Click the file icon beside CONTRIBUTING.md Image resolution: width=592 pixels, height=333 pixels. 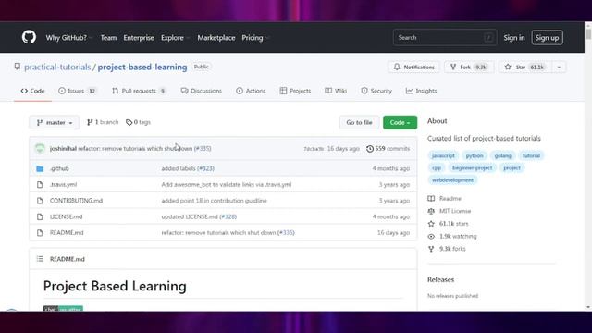(40, 201)
